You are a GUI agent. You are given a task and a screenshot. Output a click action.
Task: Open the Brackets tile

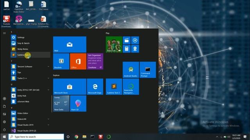click(x=61, y=61)
